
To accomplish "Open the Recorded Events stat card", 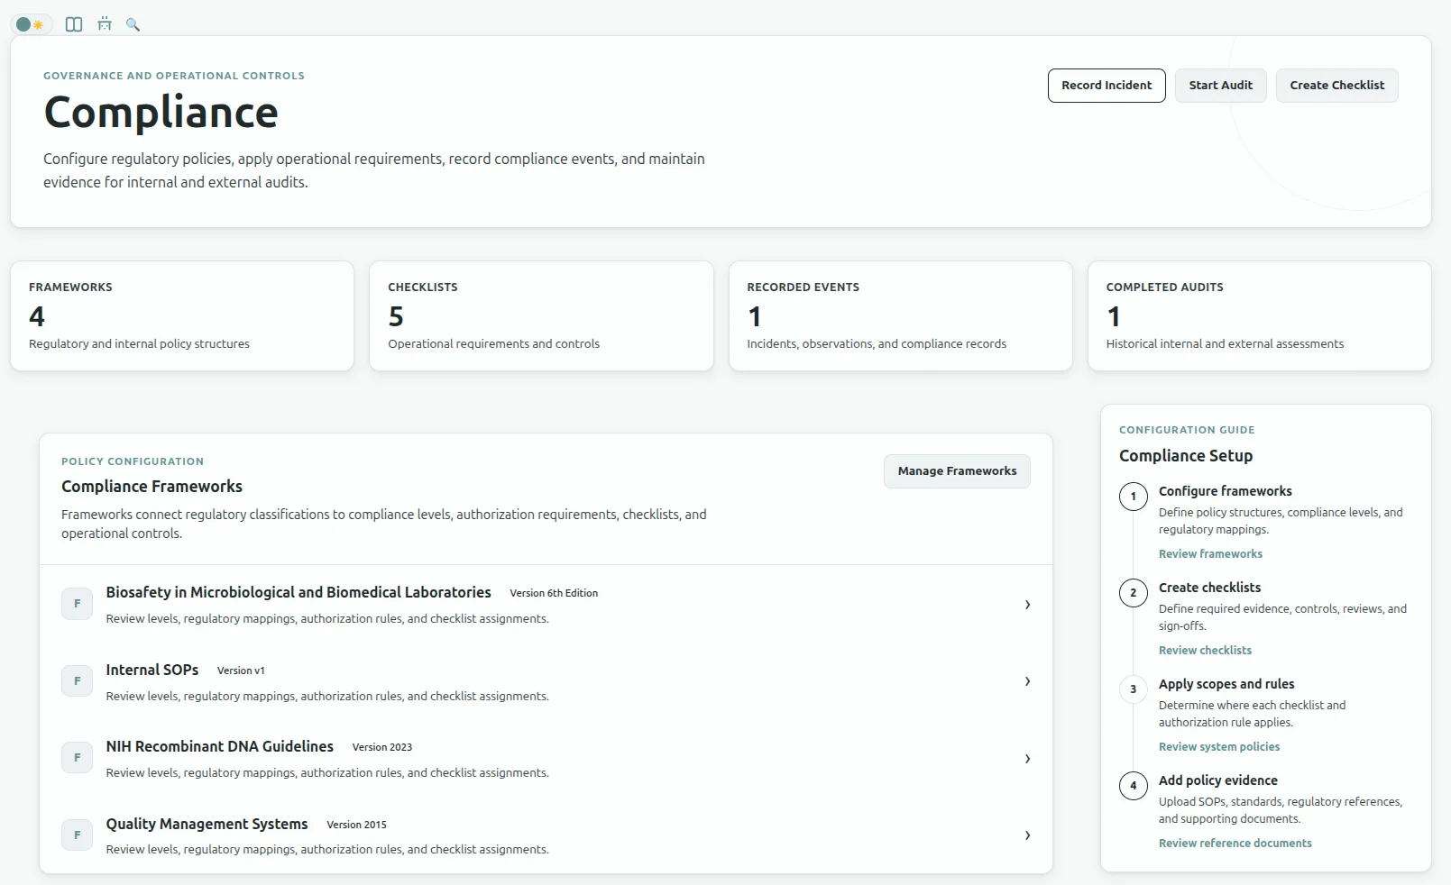I will click(x=900, y=316).
